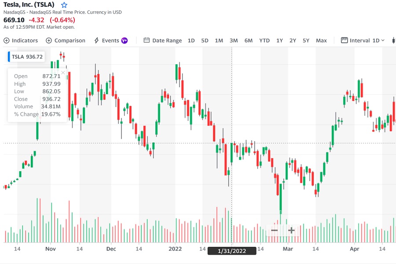Close the OHLC tooltip with the X
The width and height of the screenshot is (396, 264).
click(x=63, y=73)
